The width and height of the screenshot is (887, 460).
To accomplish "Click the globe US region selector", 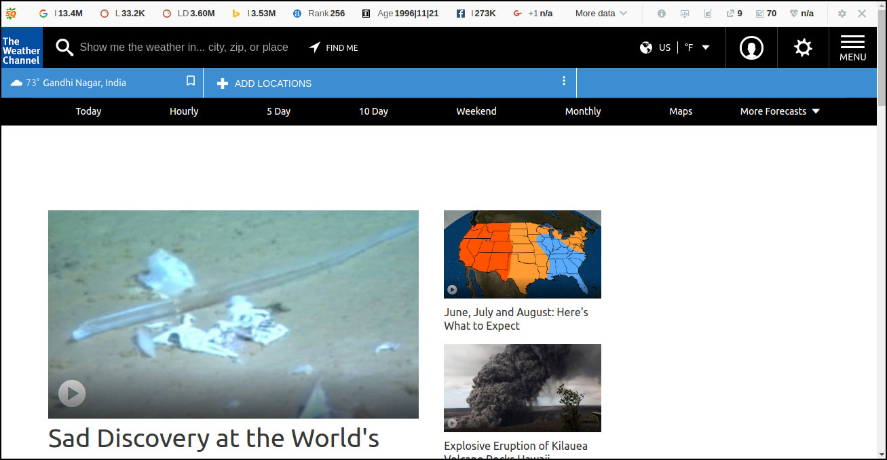I will point(656,47).
